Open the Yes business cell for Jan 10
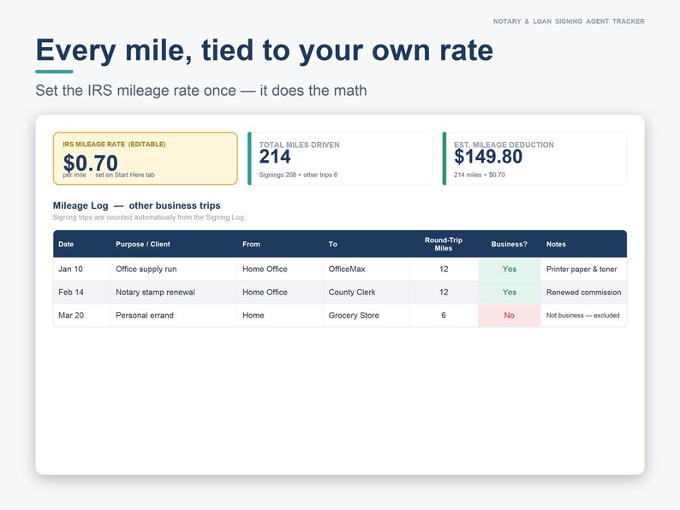This screenshot has width=680, height=510. (x=510, y=269)
